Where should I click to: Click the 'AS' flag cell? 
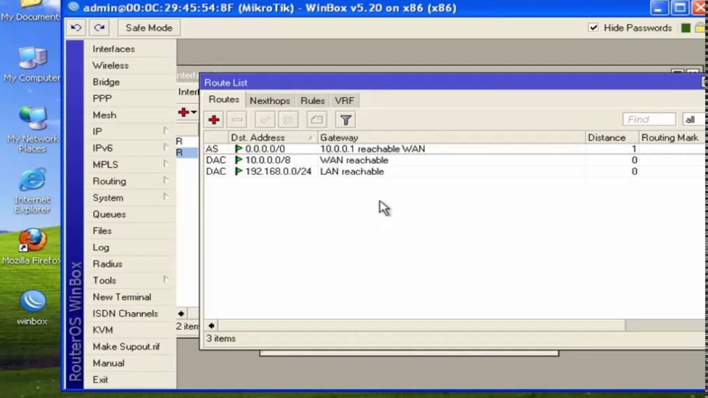coord(212,149)
